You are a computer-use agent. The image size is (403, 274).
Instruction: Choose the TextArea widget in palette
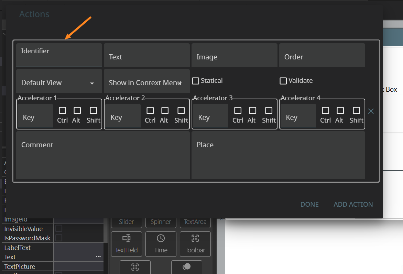tap(195, 222)
